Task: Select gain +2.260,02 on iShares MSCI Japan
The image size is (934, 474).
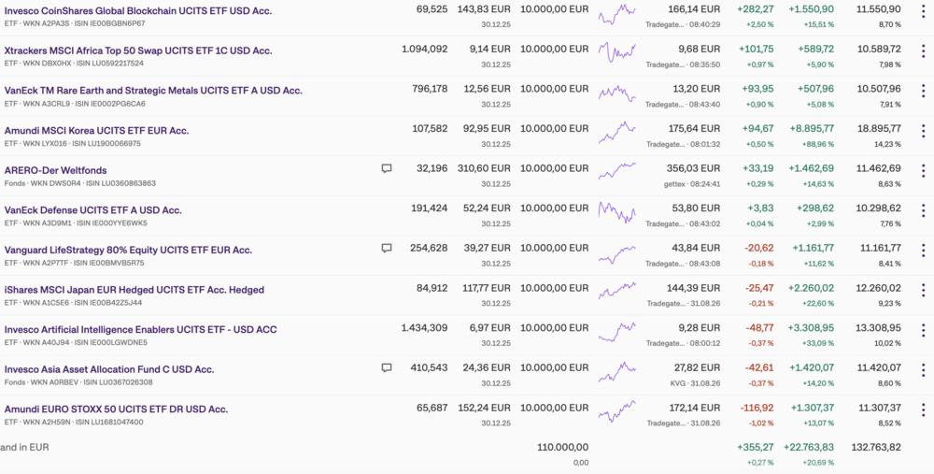Action: click(812, 288)
